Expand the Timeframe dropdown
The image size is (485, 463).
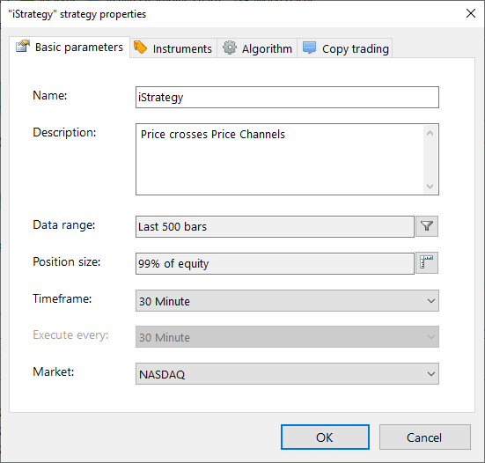pos(287,301)
